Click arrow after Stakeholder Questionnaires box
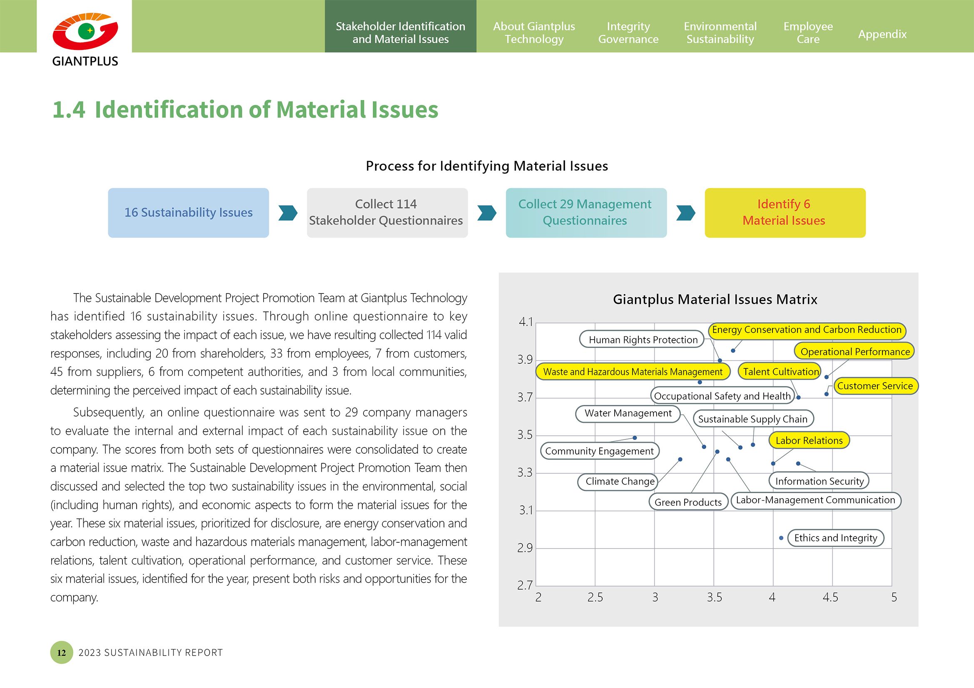This screenshot has height=688, width=974. (487, 213)
